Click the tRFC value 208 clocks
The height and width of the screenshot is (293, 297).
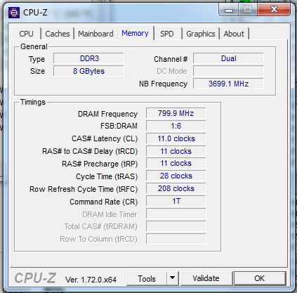[176, 188]
